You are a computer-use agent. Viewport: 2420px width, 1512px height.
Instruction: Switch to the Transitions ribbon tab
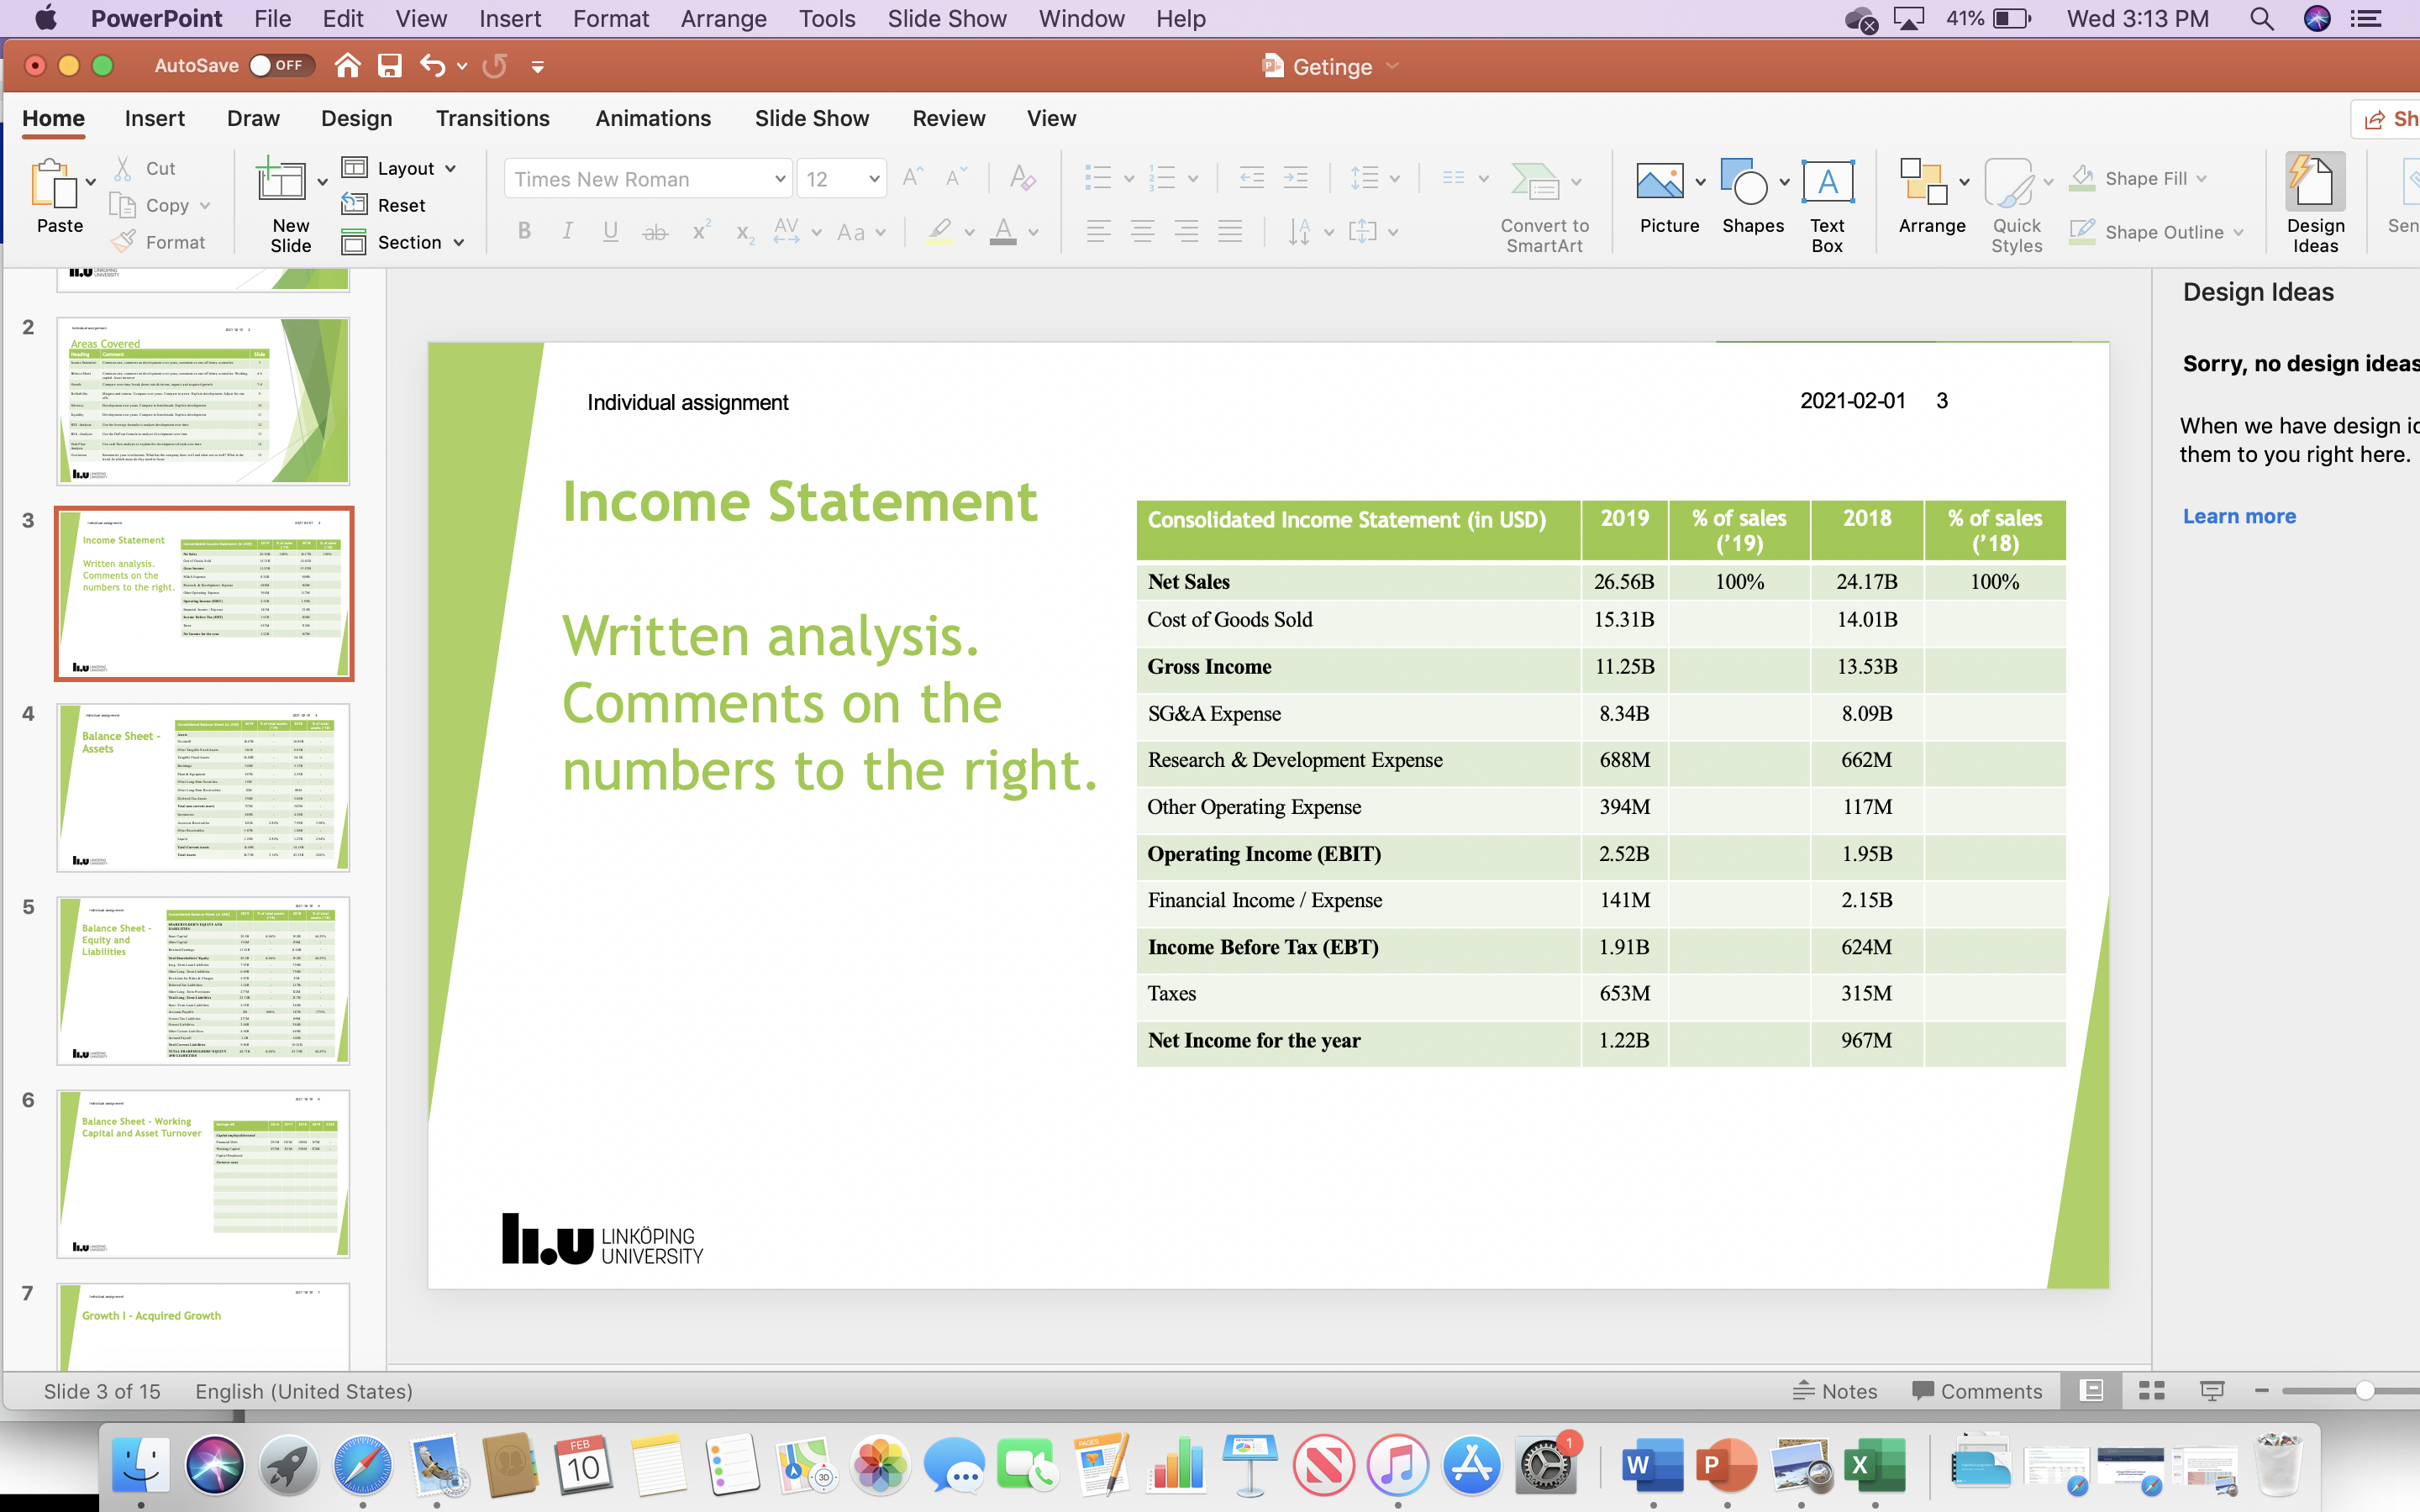(493, 118)
